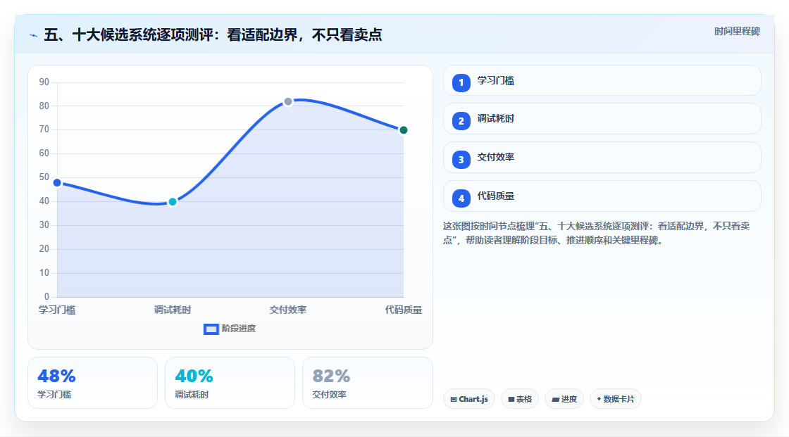Viewport: 789px width, 437px height.
Task: Click the x-axis label 交付效率
Action: (x=288, y=310)
